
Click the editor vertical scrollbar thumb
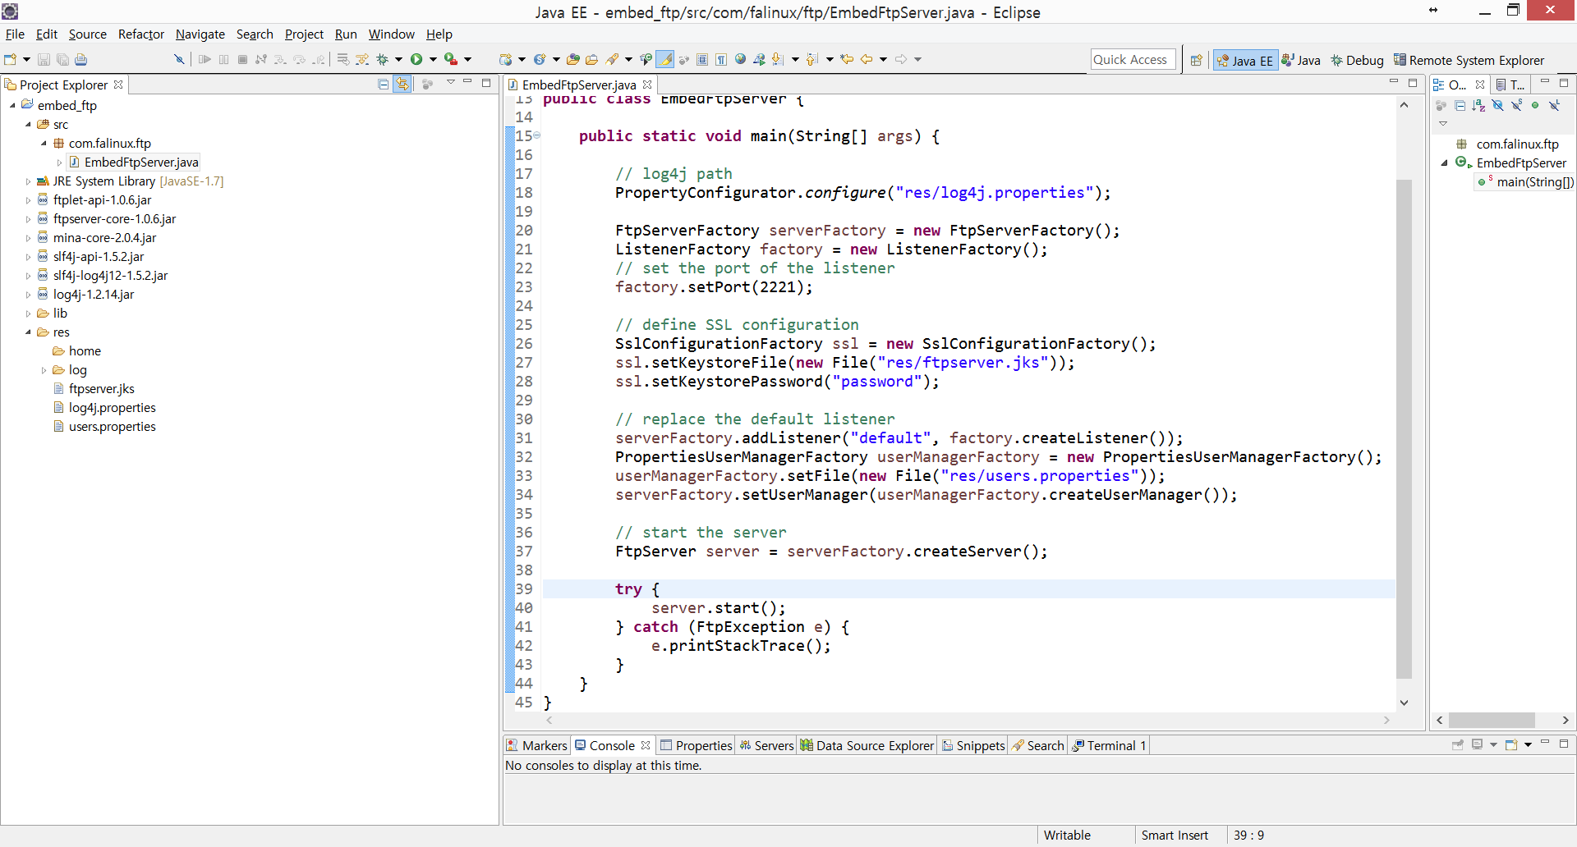click(1404, 428)
